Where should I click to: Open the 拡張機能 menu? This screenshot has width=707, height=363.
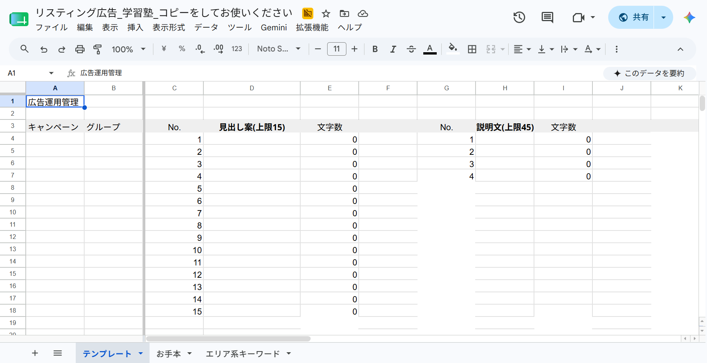pos(312,27)
